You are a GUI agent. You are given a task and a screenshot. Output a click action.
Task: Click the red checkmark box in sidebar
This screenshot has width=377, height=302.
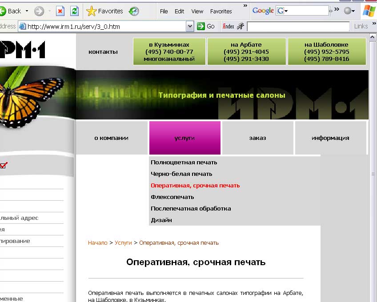(x=4, y=166)
